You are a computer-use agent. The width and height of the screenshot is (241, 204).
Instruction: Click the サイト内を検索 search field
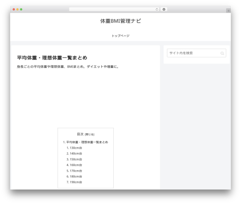[x=197, y=53]
